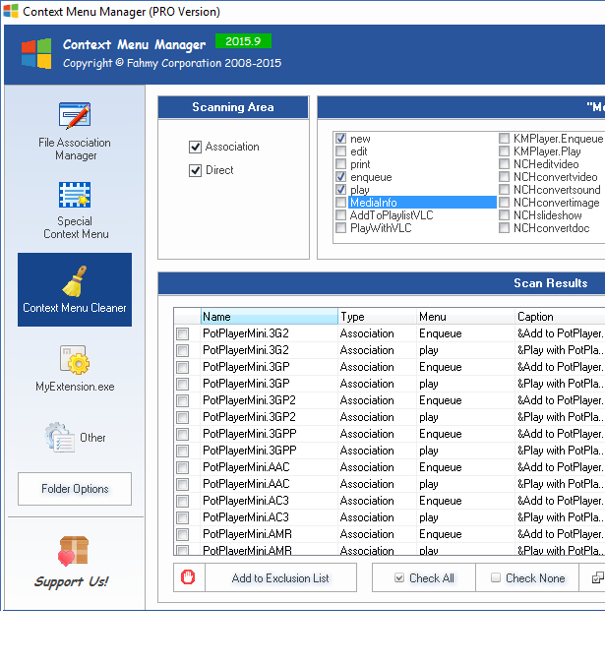Uncheck the 'enqueue' menu checkbox
Screen dimensions: 605x664
(340, 177)
